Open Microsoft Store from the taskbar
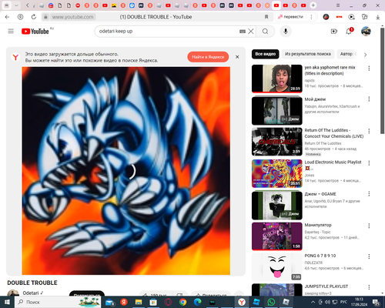385x308 pixels. pos(153,302)
